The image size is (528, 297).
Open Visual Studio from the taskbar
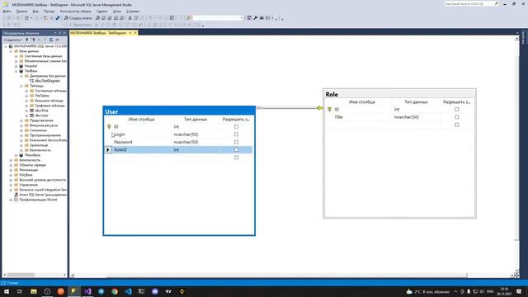point(87,291)
